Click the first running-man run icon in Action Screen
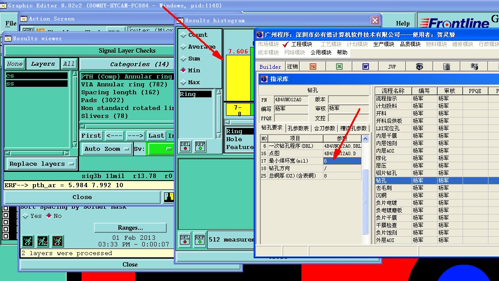The height and width of the screenshot is (281, 499). (28, 241)
